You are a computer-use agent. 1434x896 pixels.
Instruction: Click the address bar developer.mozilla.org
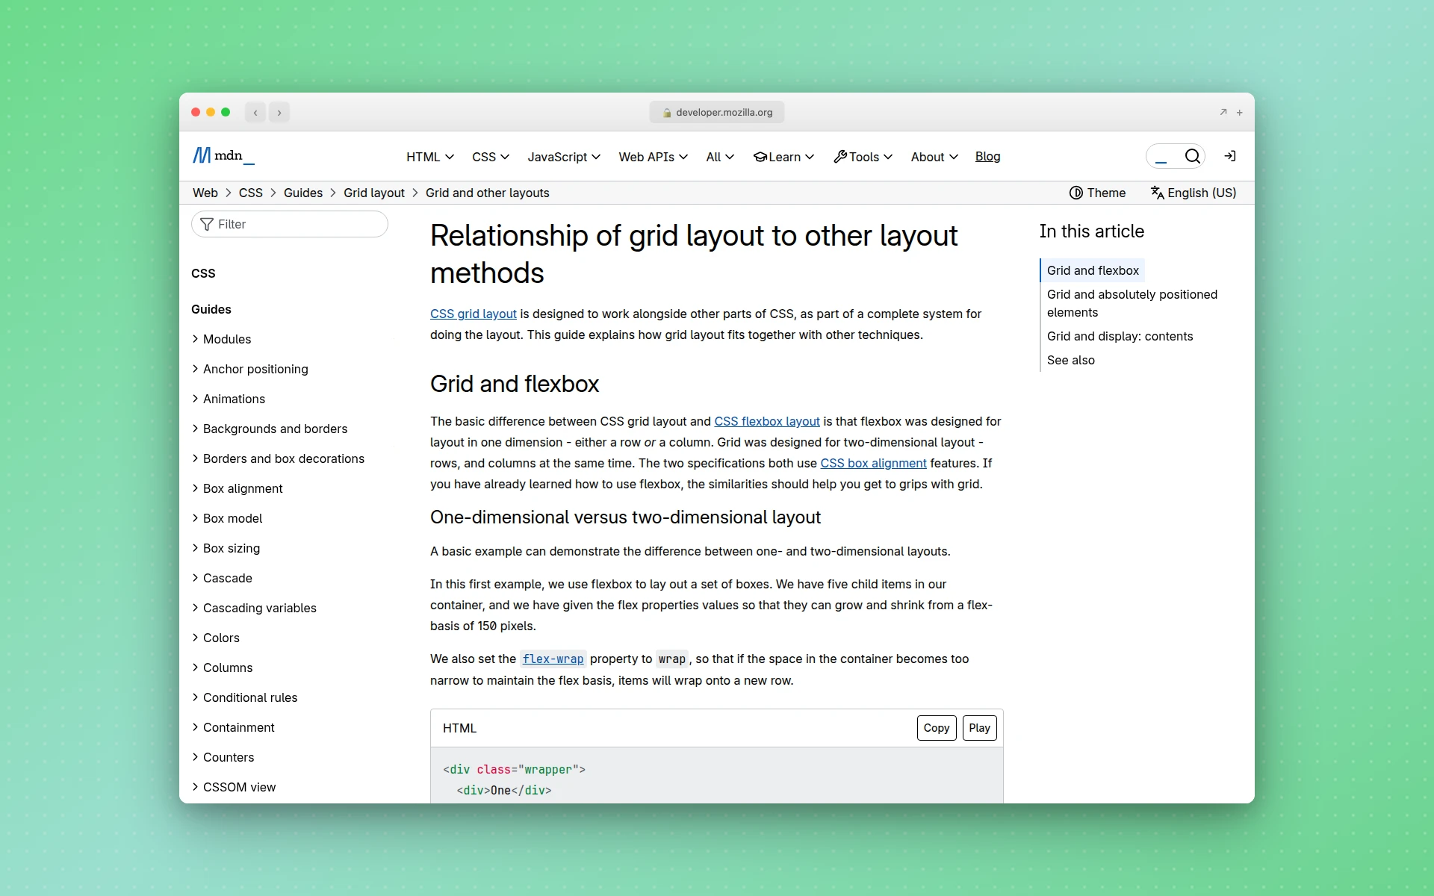[717, 113]
